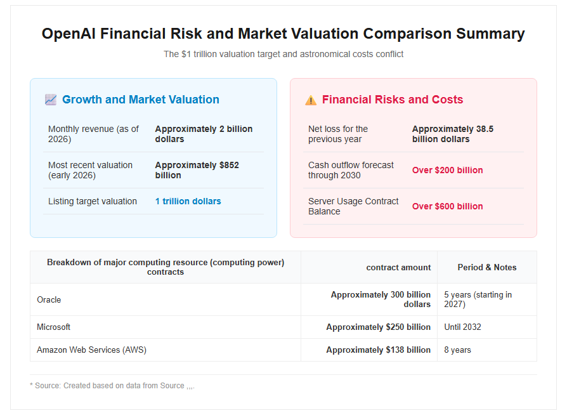Viewport: 567px width, 420px height.
Task: Click the Approximately 38.5 billion dollars value
Action: click(453, 134)
